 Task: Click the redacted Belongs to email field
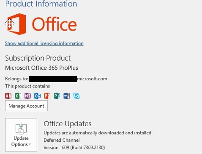53,79
